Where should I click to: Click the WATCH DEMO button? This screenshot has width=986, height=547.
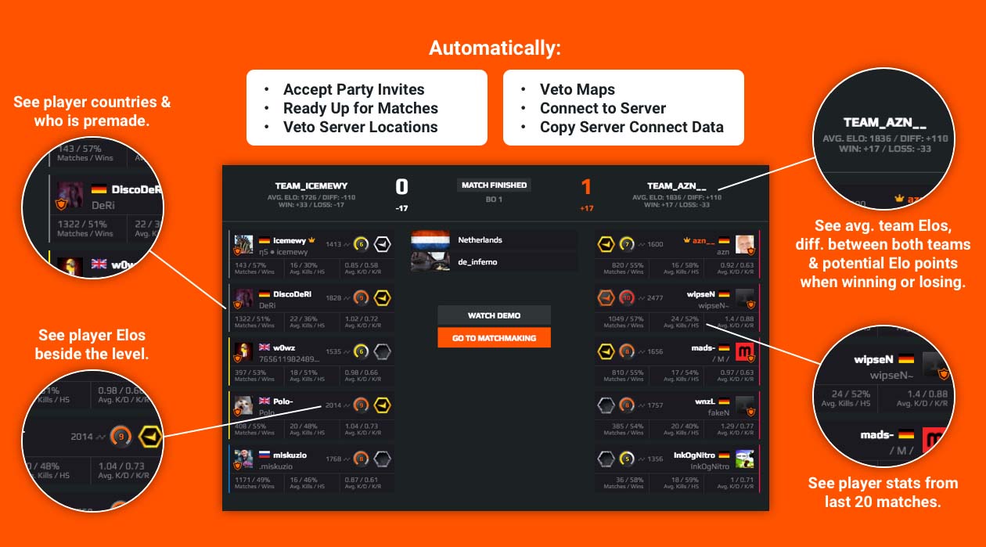[x=494, y=315]
